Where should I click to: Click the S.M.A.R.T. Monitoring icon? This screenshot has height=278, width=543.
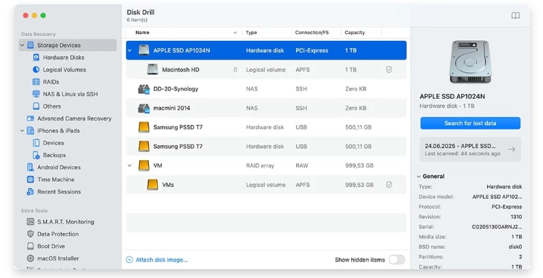tap(31, 221)
